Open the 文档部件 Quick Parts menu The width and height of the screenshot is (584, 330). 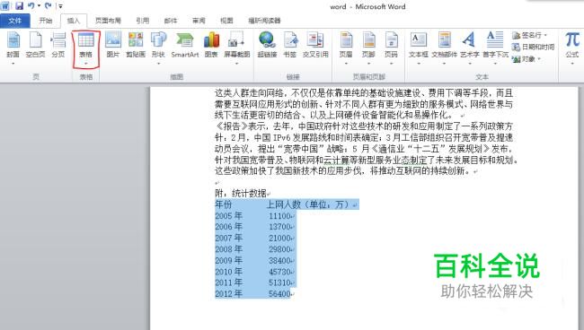coord(445,48)
